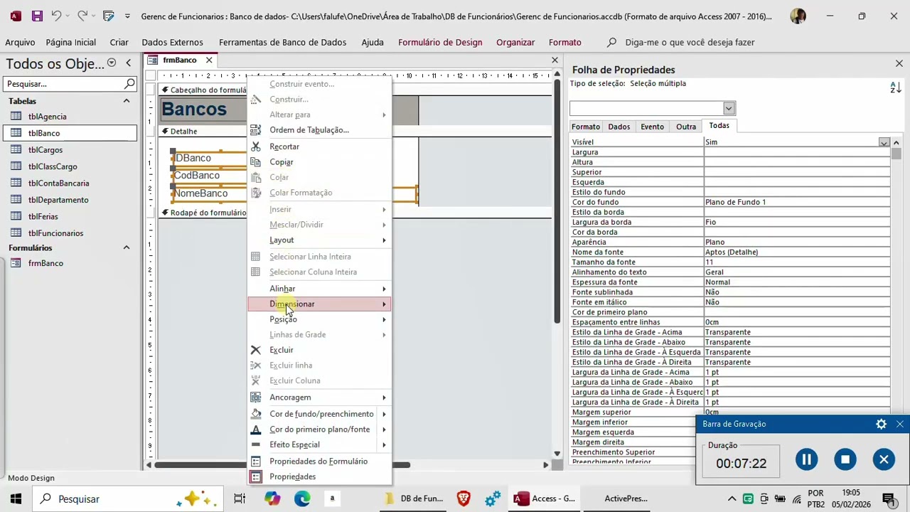This screenshot has height=512, width=910.
Task: Click the Recortar scissors icon
Action: pyautogui.click(x=256, y=146)
